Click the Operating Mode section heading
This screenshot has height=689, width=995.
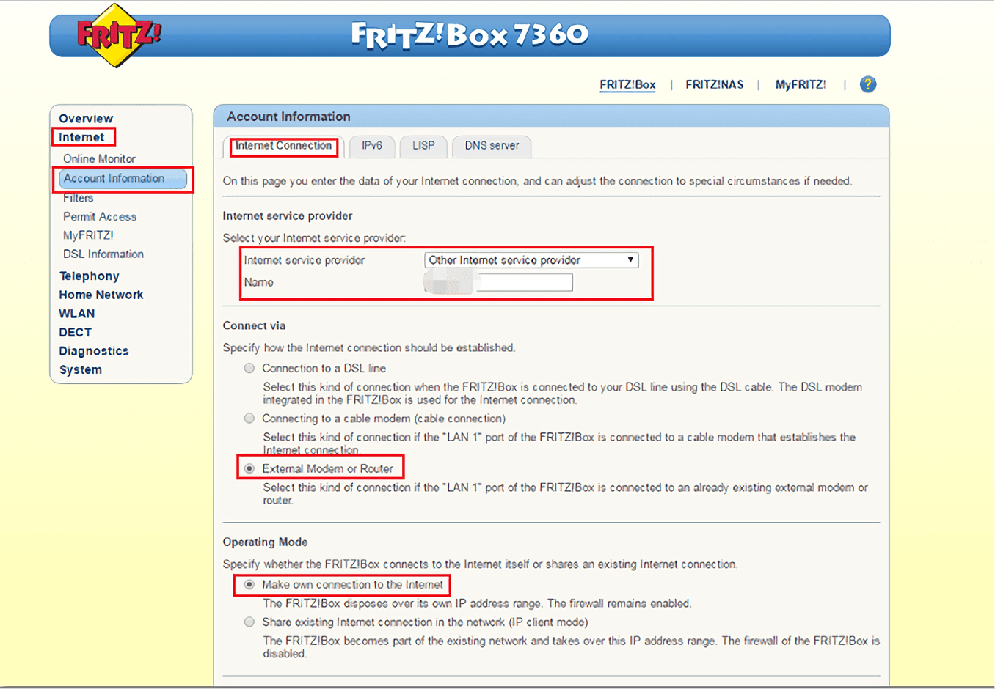(x=265, y=542)
